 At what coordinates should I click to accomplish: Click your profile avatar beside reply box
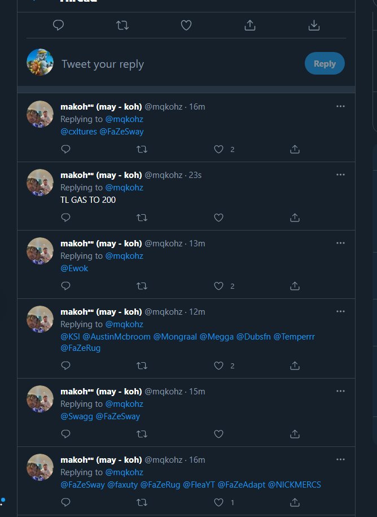tap(40, 62)
